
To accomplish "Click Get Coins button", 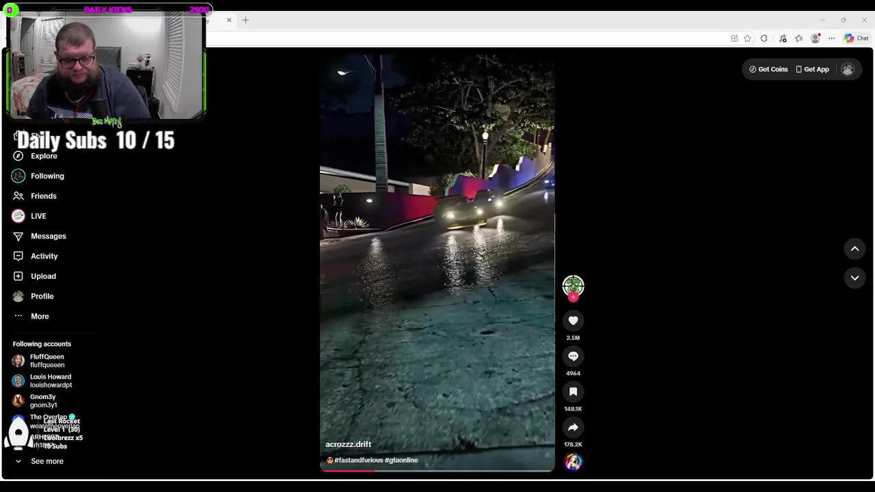I will (x=768, y=69).
